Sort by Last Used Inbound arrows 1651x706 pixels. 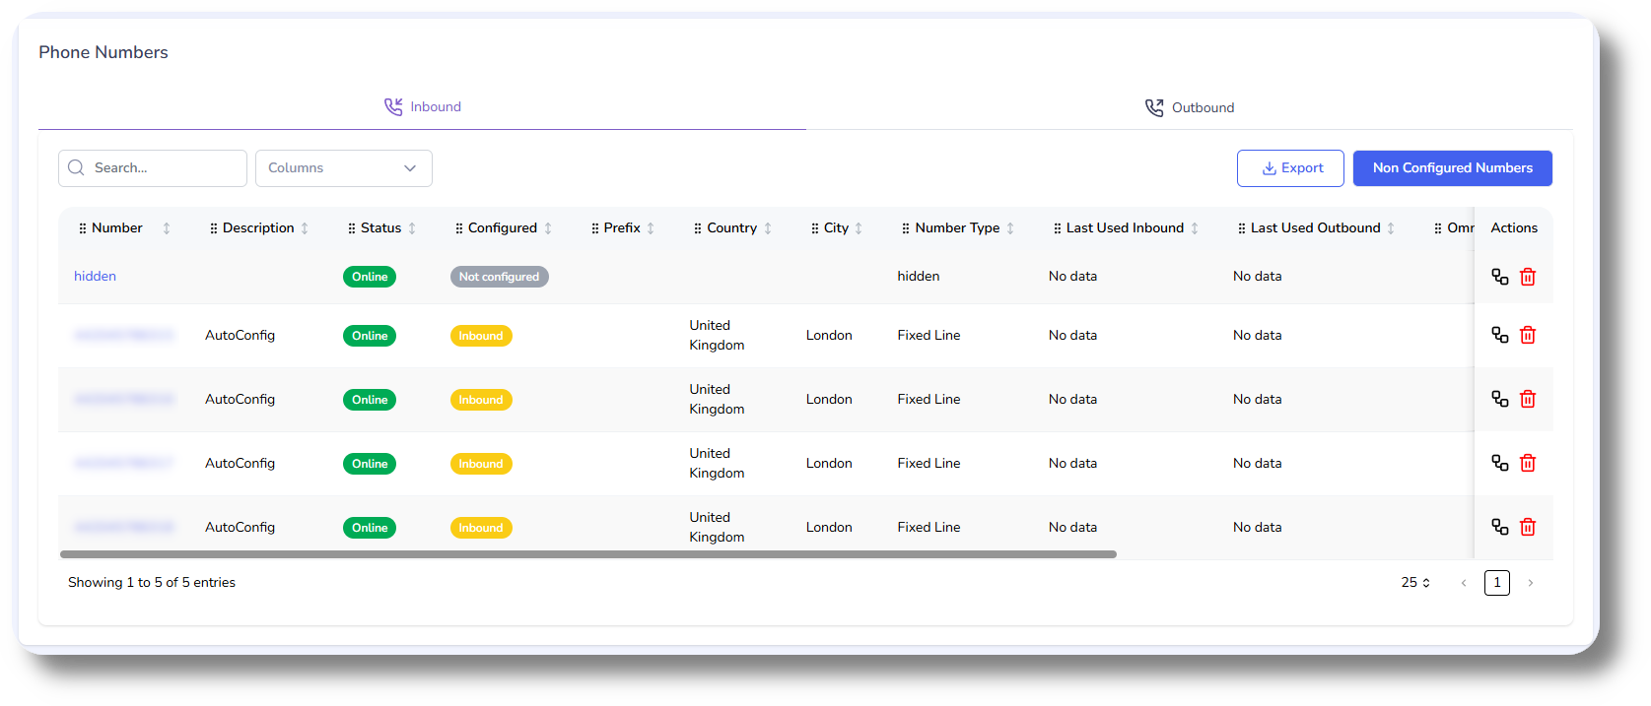(1195, 228)
